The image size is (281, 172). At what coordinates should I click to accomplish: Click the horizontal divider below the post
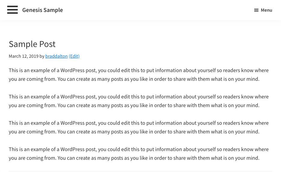[140, 171]
